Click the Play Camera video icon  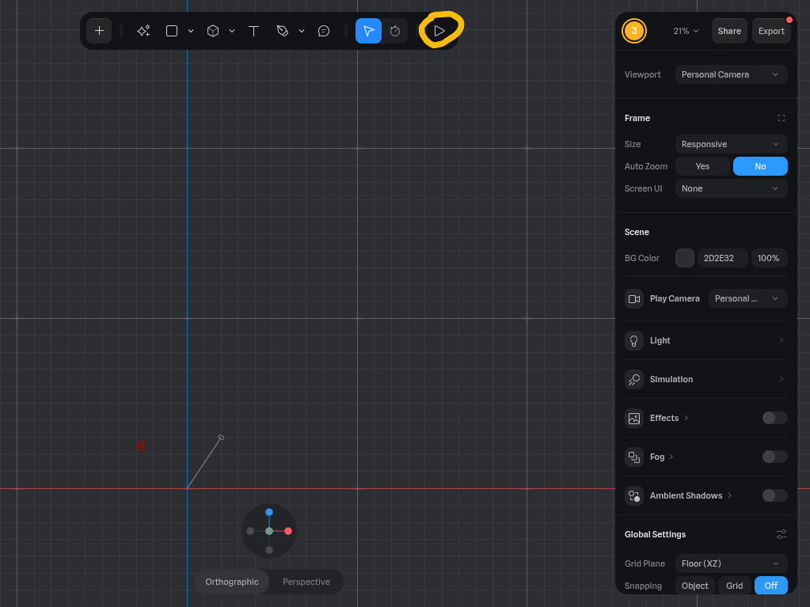point(634,299)
